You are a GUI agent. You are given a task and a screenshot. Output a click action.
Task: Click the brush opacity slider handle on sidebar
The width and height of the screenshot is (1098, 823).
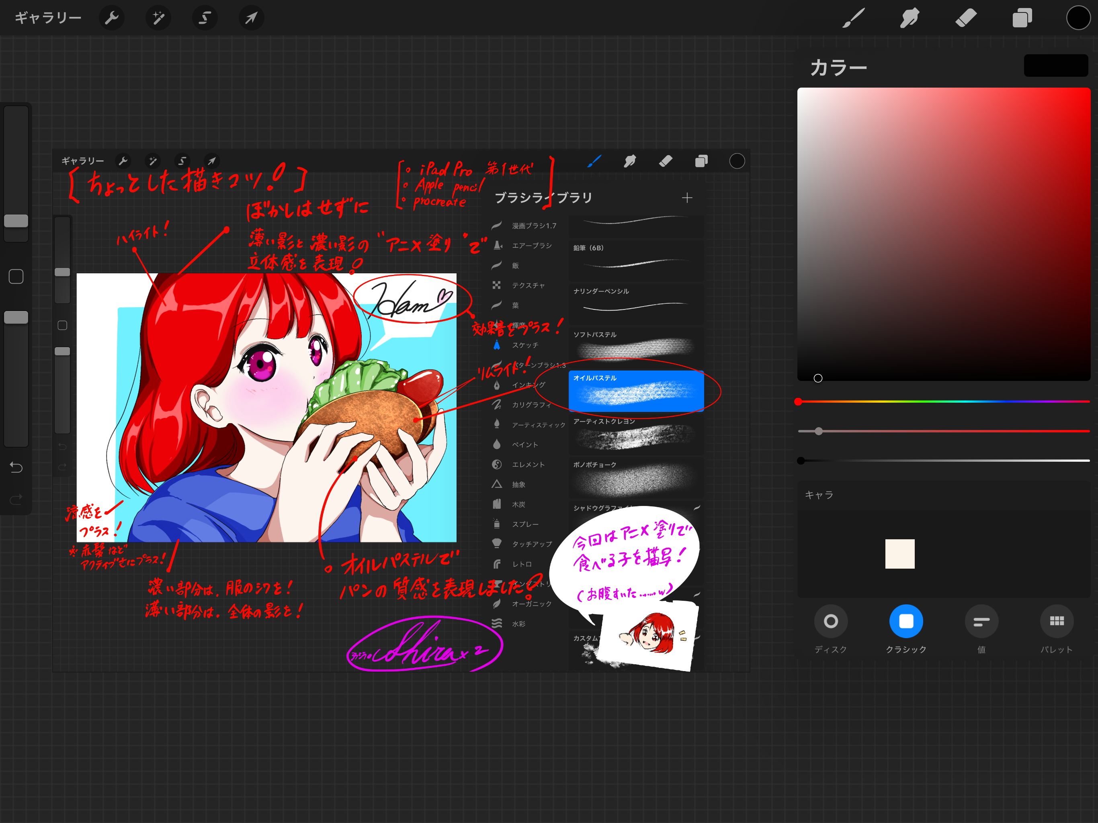point(16,318)
